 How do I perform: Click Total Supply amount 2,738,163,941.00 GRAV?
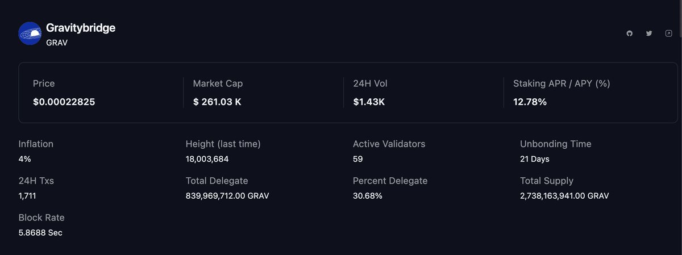564,196
